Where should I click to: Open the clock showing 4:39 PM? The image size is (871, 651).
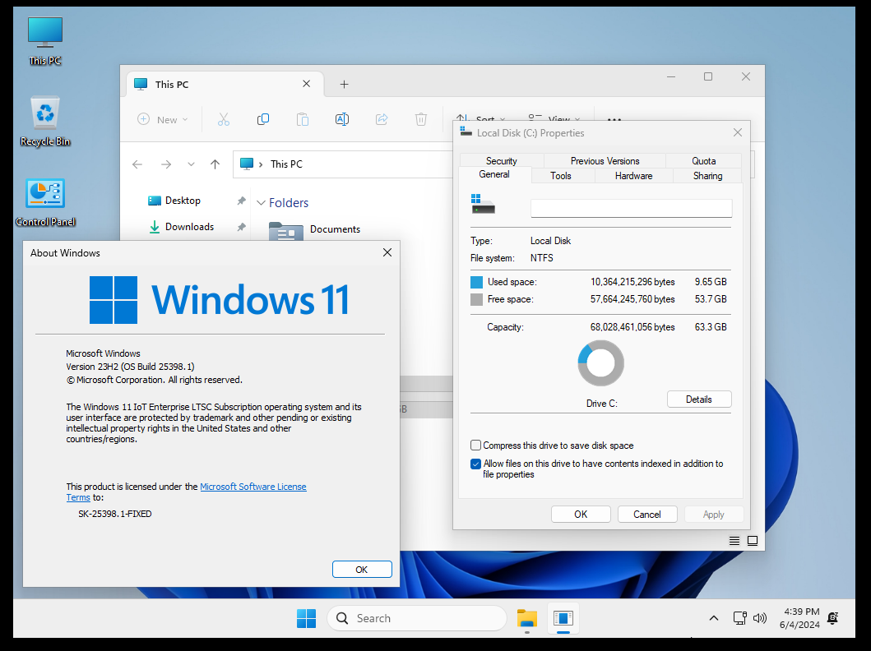[x=800, y=618]
